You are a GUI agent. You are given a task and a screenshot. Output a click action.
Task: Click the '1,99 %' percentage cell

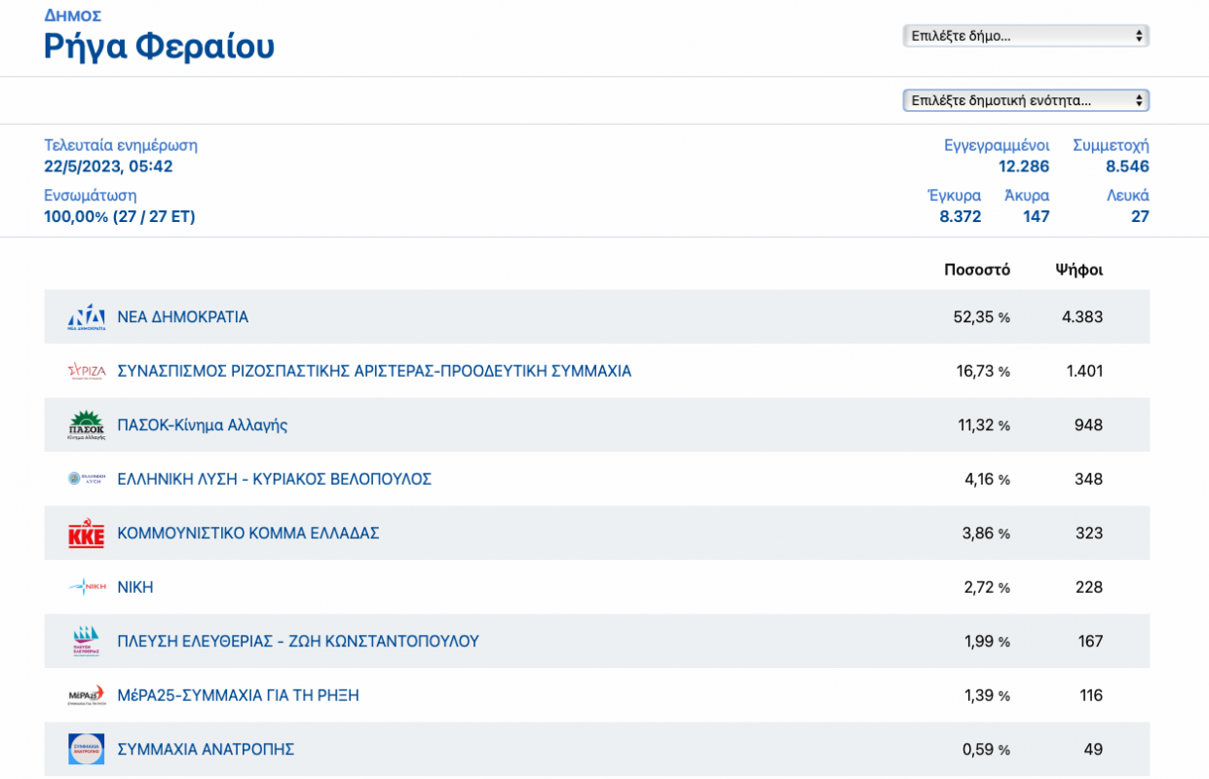point(987,641)
